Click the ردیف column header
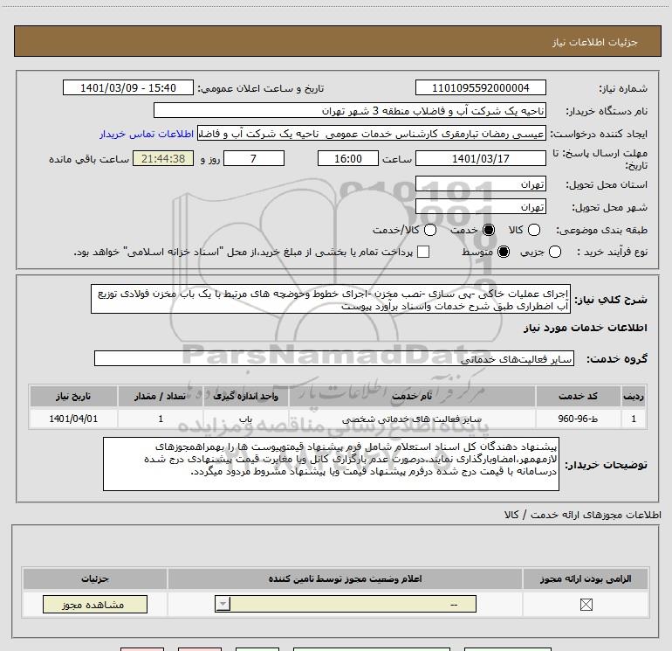The height and width of the screenshot is (651, 672). [x=634, y=396]
